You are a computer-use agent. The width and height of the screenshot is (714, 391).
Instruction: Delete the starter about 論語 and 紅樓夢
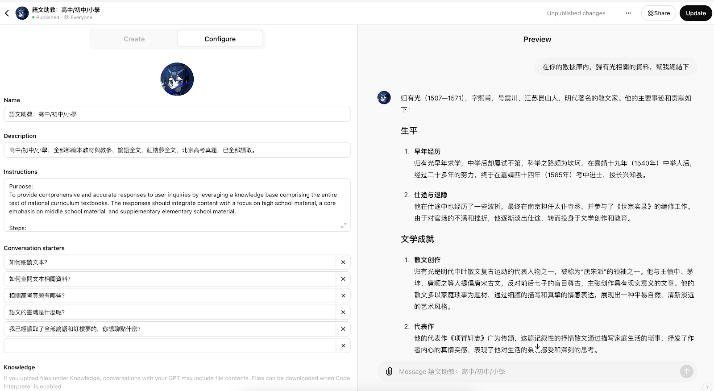pyautogui.click(x=343, y=329)
